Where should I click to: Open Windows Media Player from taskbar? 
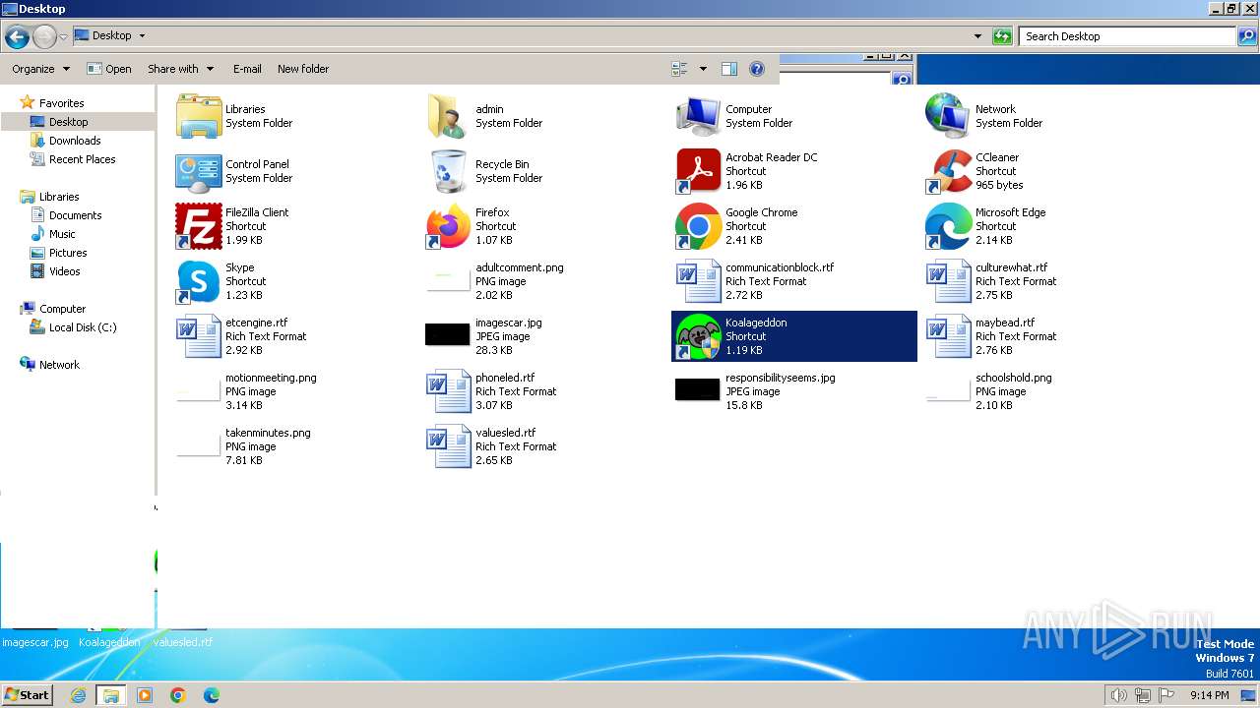pyautogui.click(x=145, y=695)
